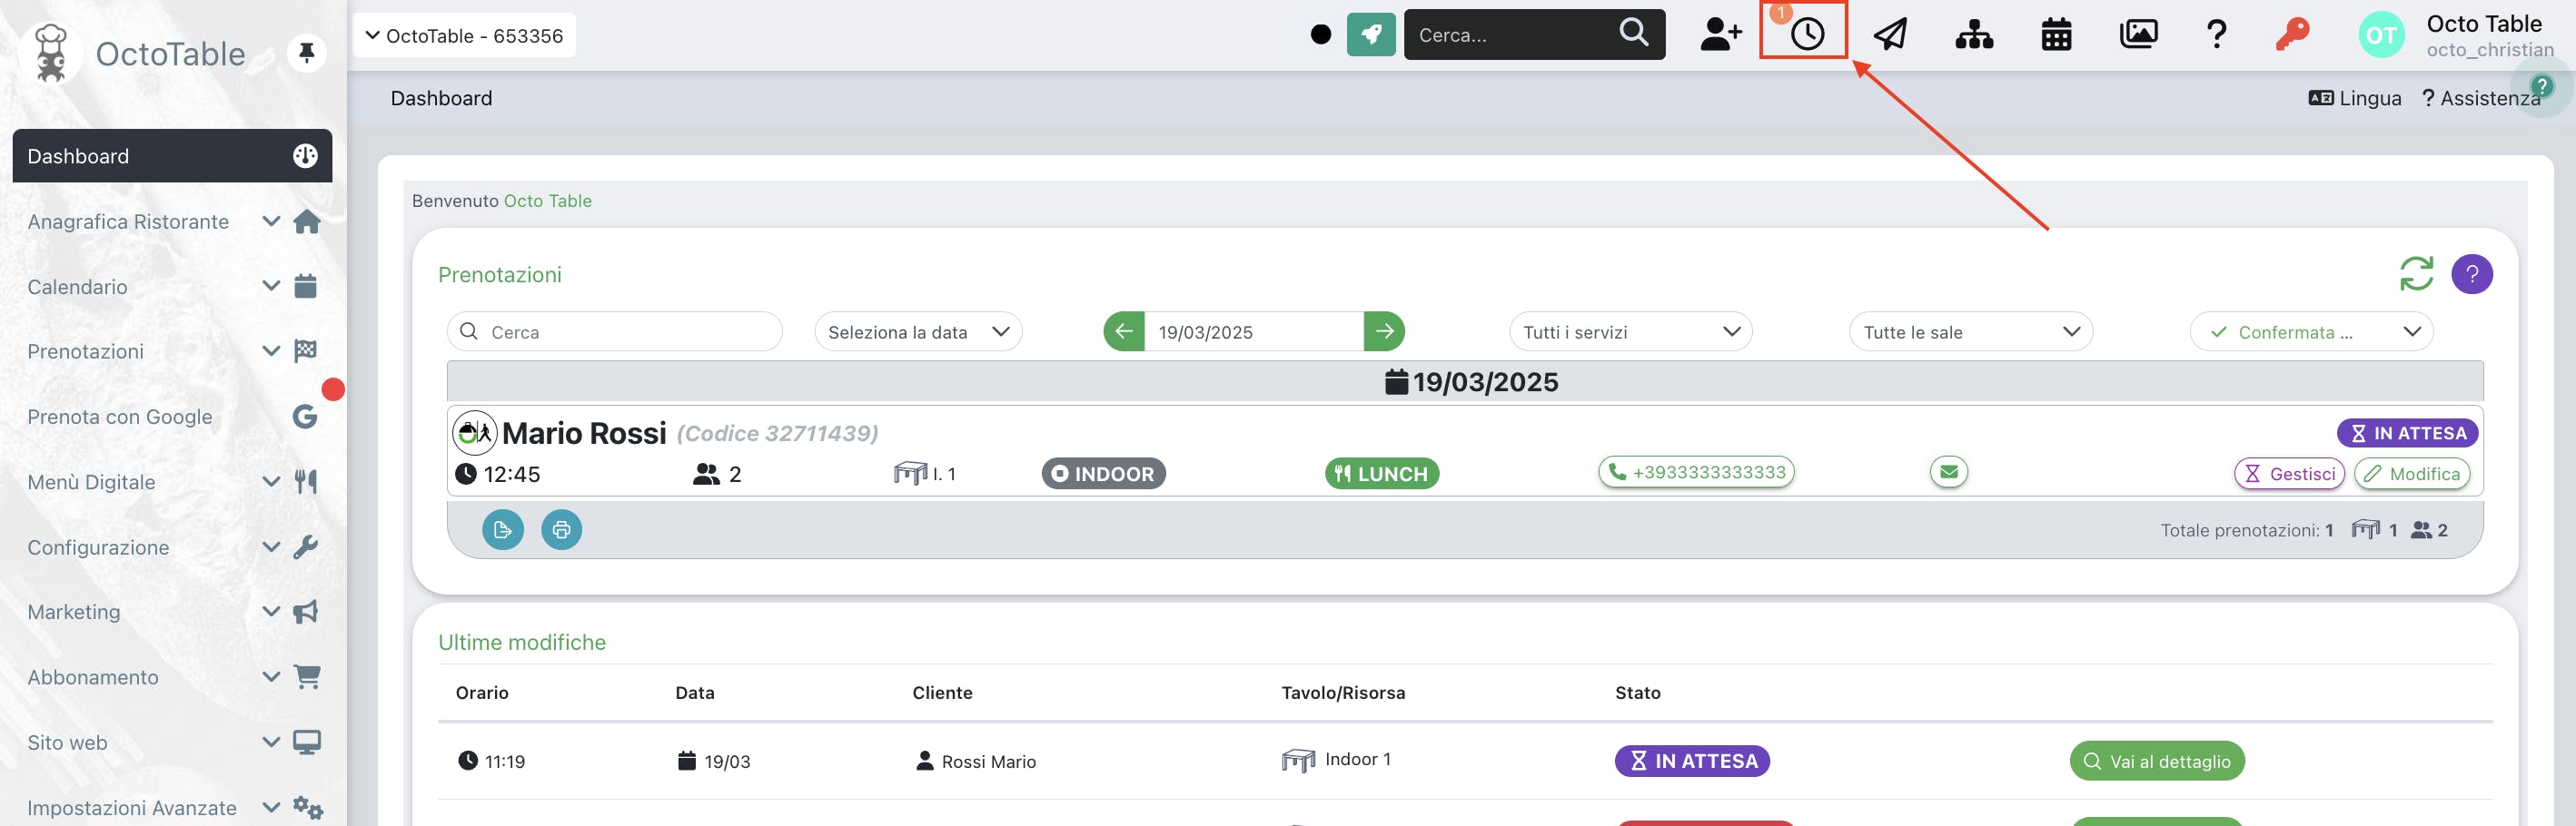Open the Tutte le sale dropdown
Screen dimensions: 2576x826
(x=1970, y=331)
